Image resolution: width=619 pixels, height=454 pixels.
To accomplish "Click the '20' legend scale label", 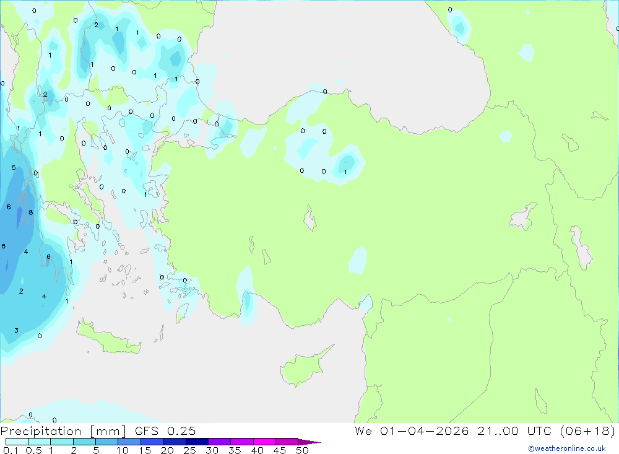I will tap(167, 450).
